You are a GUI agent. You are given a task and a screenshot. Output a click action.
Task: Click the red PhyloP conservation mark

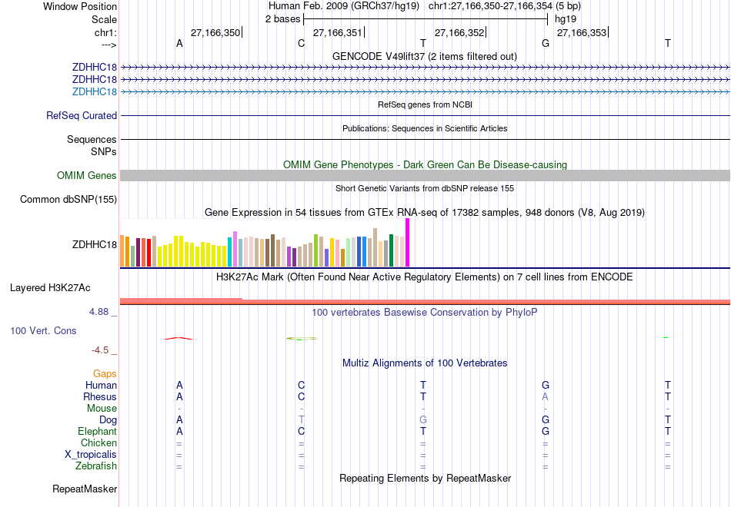178,339
